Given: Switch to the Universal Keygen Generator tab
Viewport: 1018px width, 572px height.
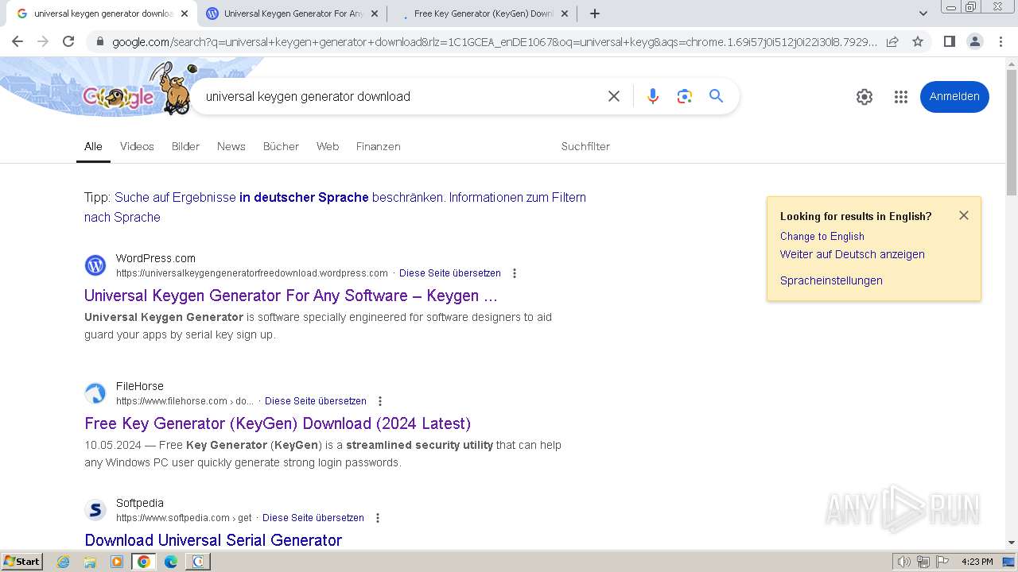Looking at the screenshot, I should [292, 14].
